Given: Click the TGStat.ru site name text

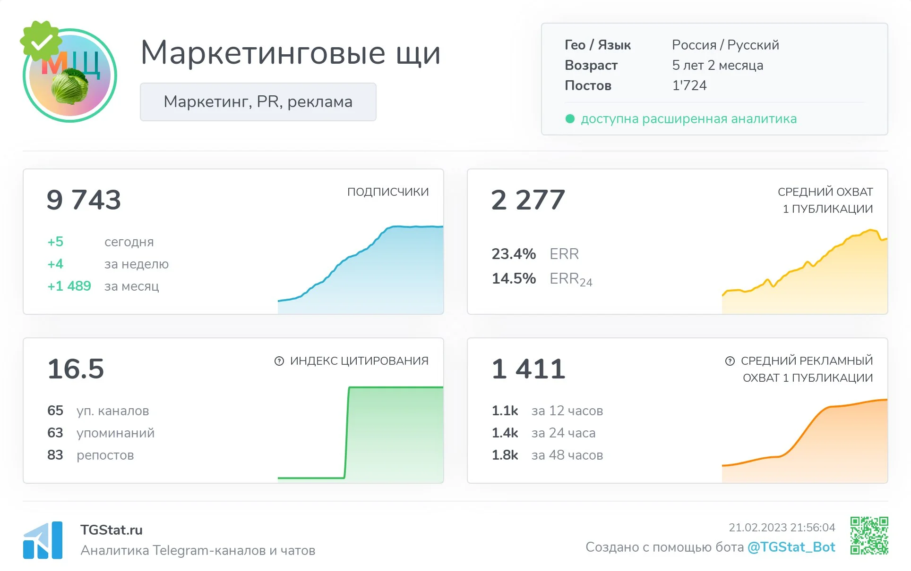Looking at the screenshot, I should [x=112, y=530].
